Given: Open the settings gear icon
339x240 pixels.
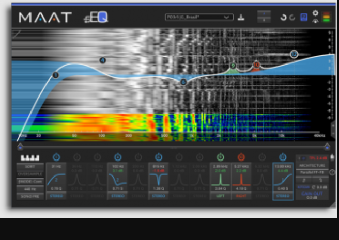Looking at the screenshot, I should click(315, 13).
